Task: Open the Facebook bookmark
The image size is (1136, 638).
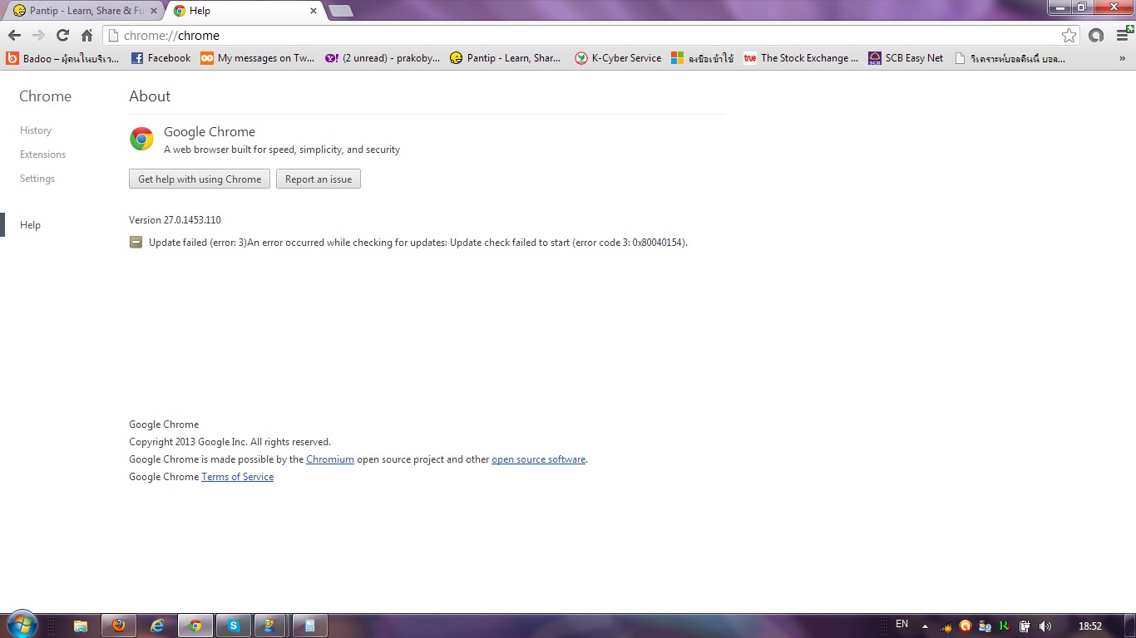Action: (x=161, y=58)
